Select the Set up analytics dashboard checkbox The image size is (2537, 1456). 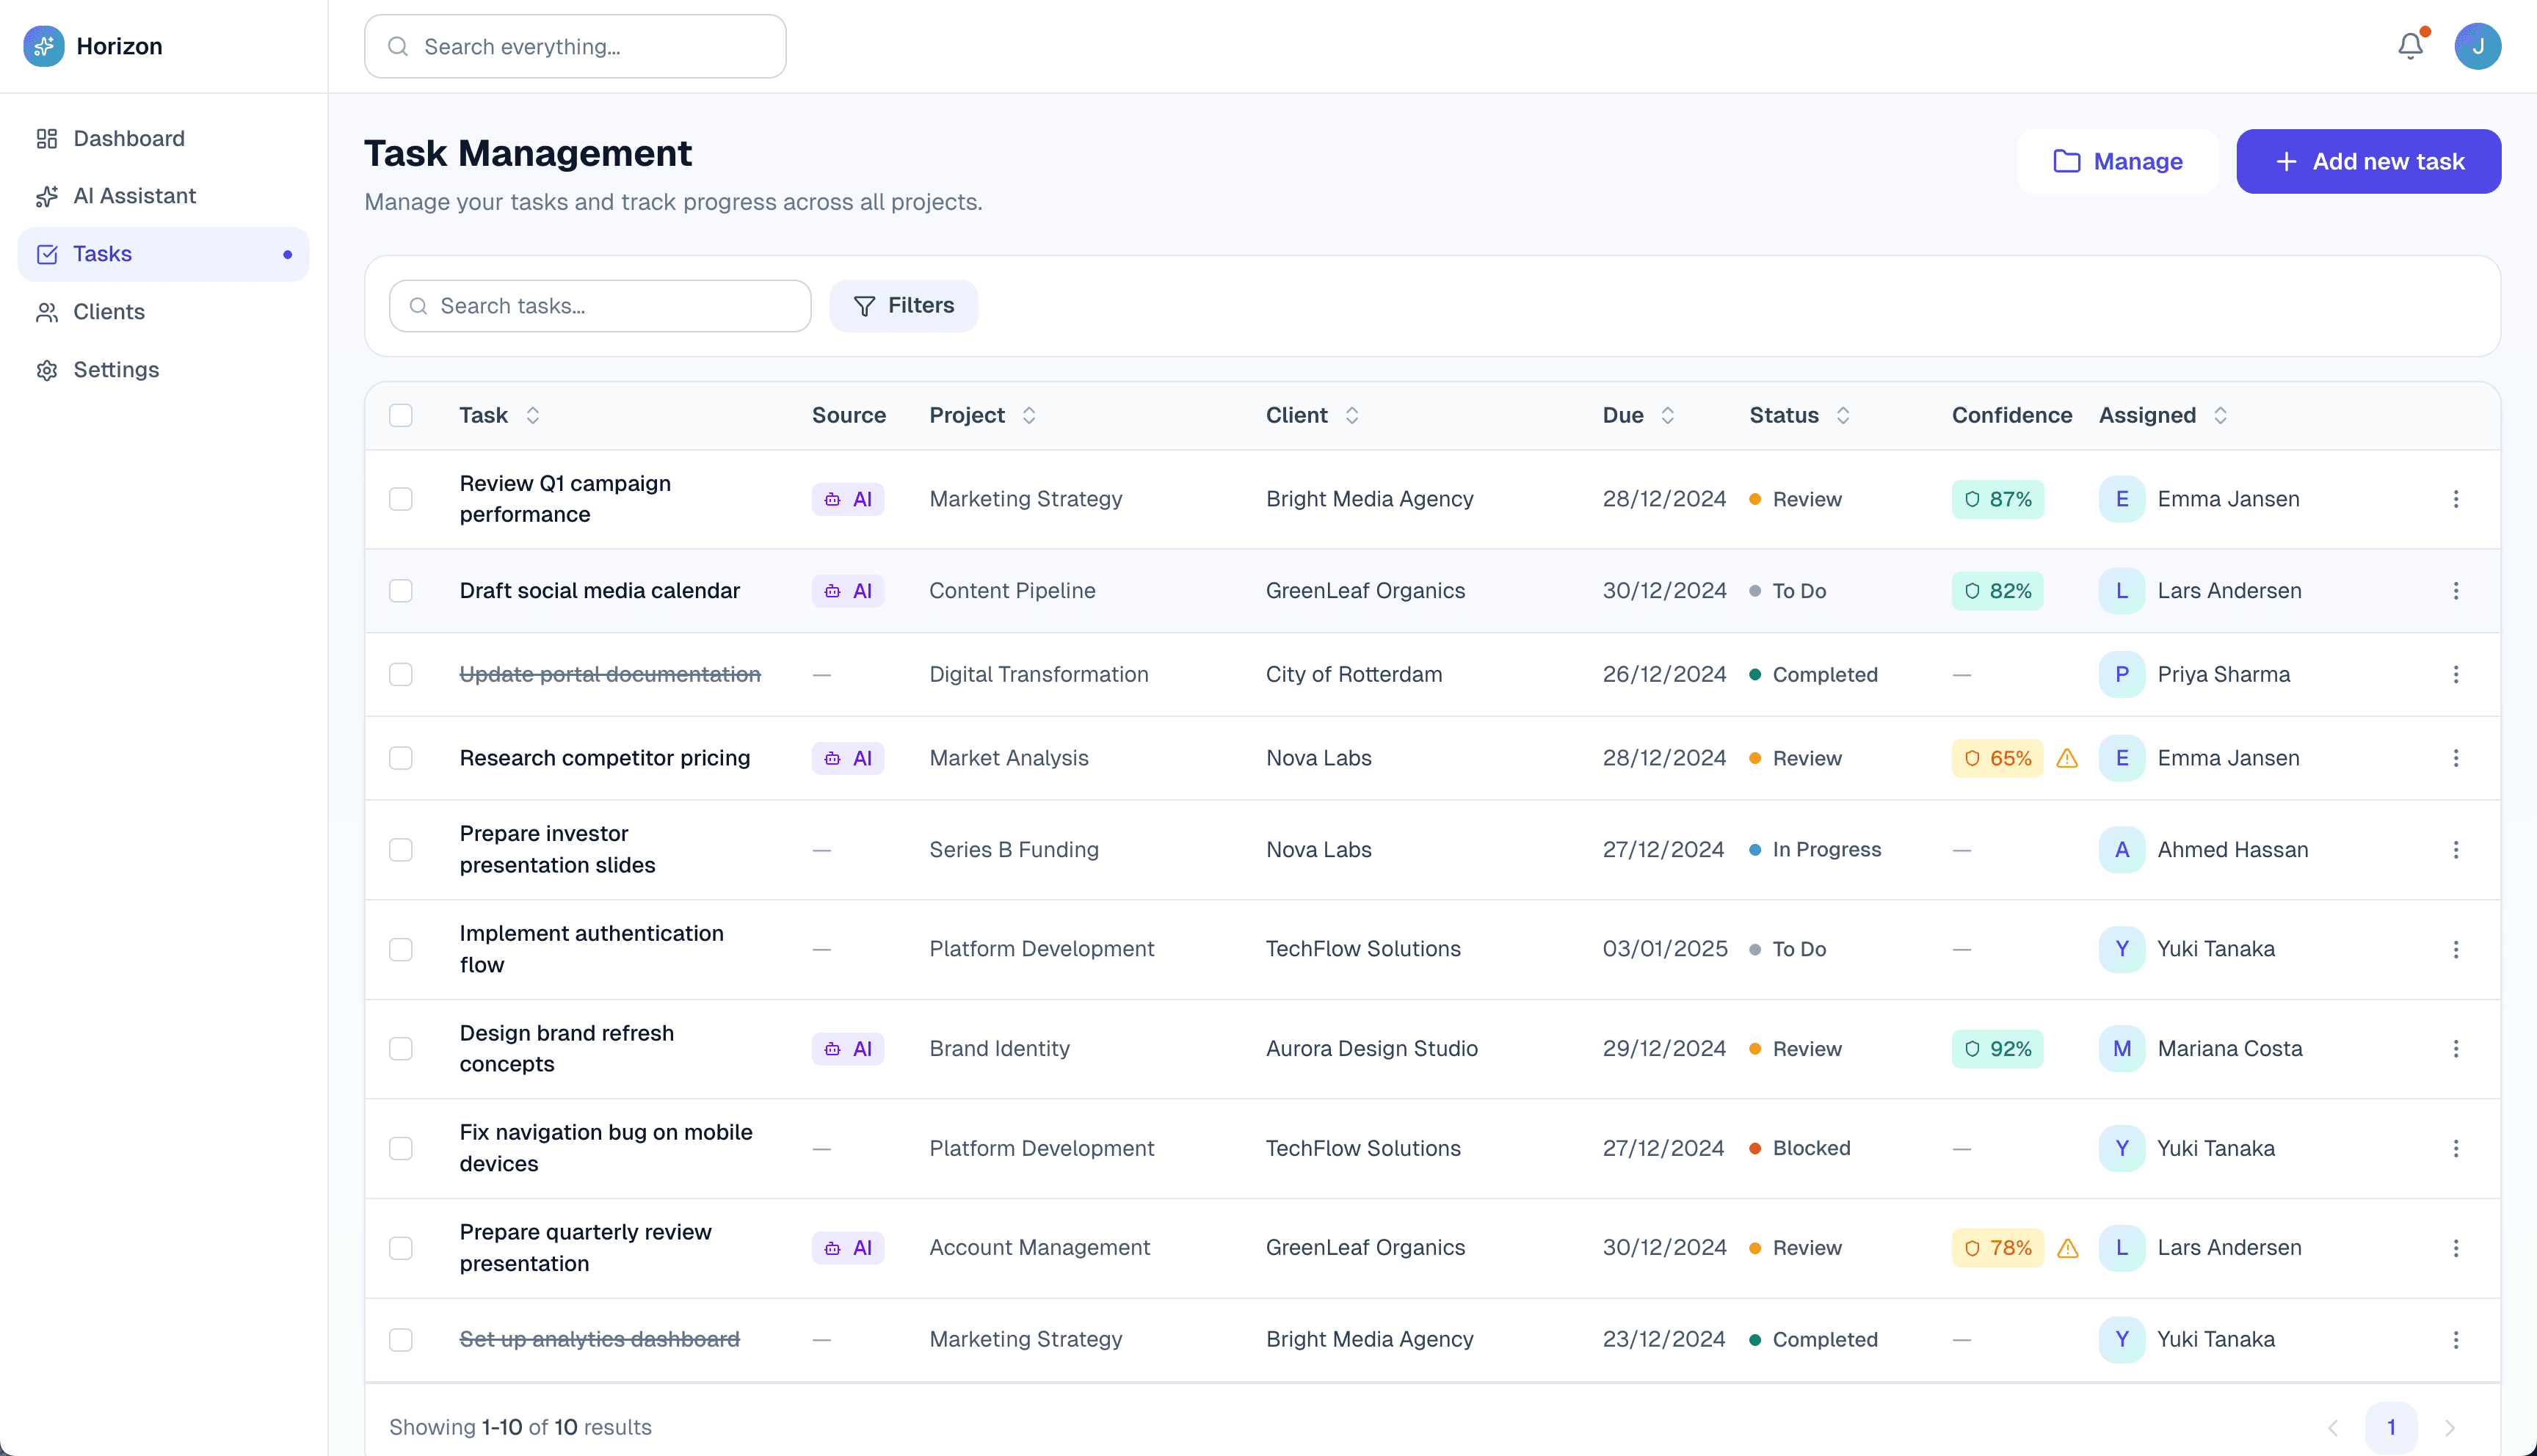tap(401, 1339)
